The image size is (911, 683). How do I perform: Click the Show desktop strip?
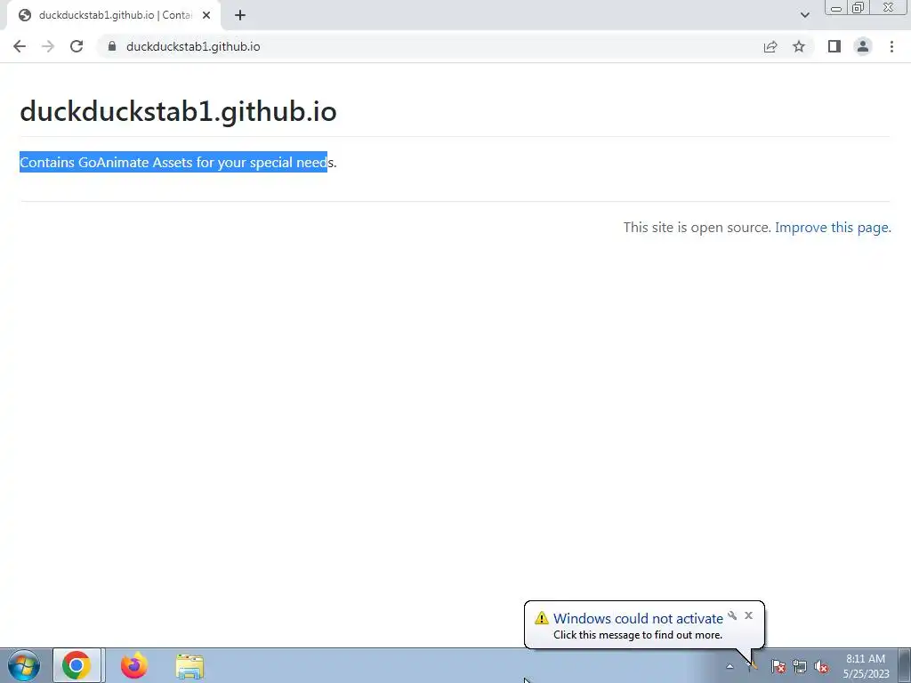904,665
